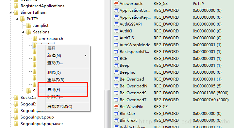This screenshot has width=234, height=128.
Task: Collapse the PuTTY tree node
Action: [17, 19]
